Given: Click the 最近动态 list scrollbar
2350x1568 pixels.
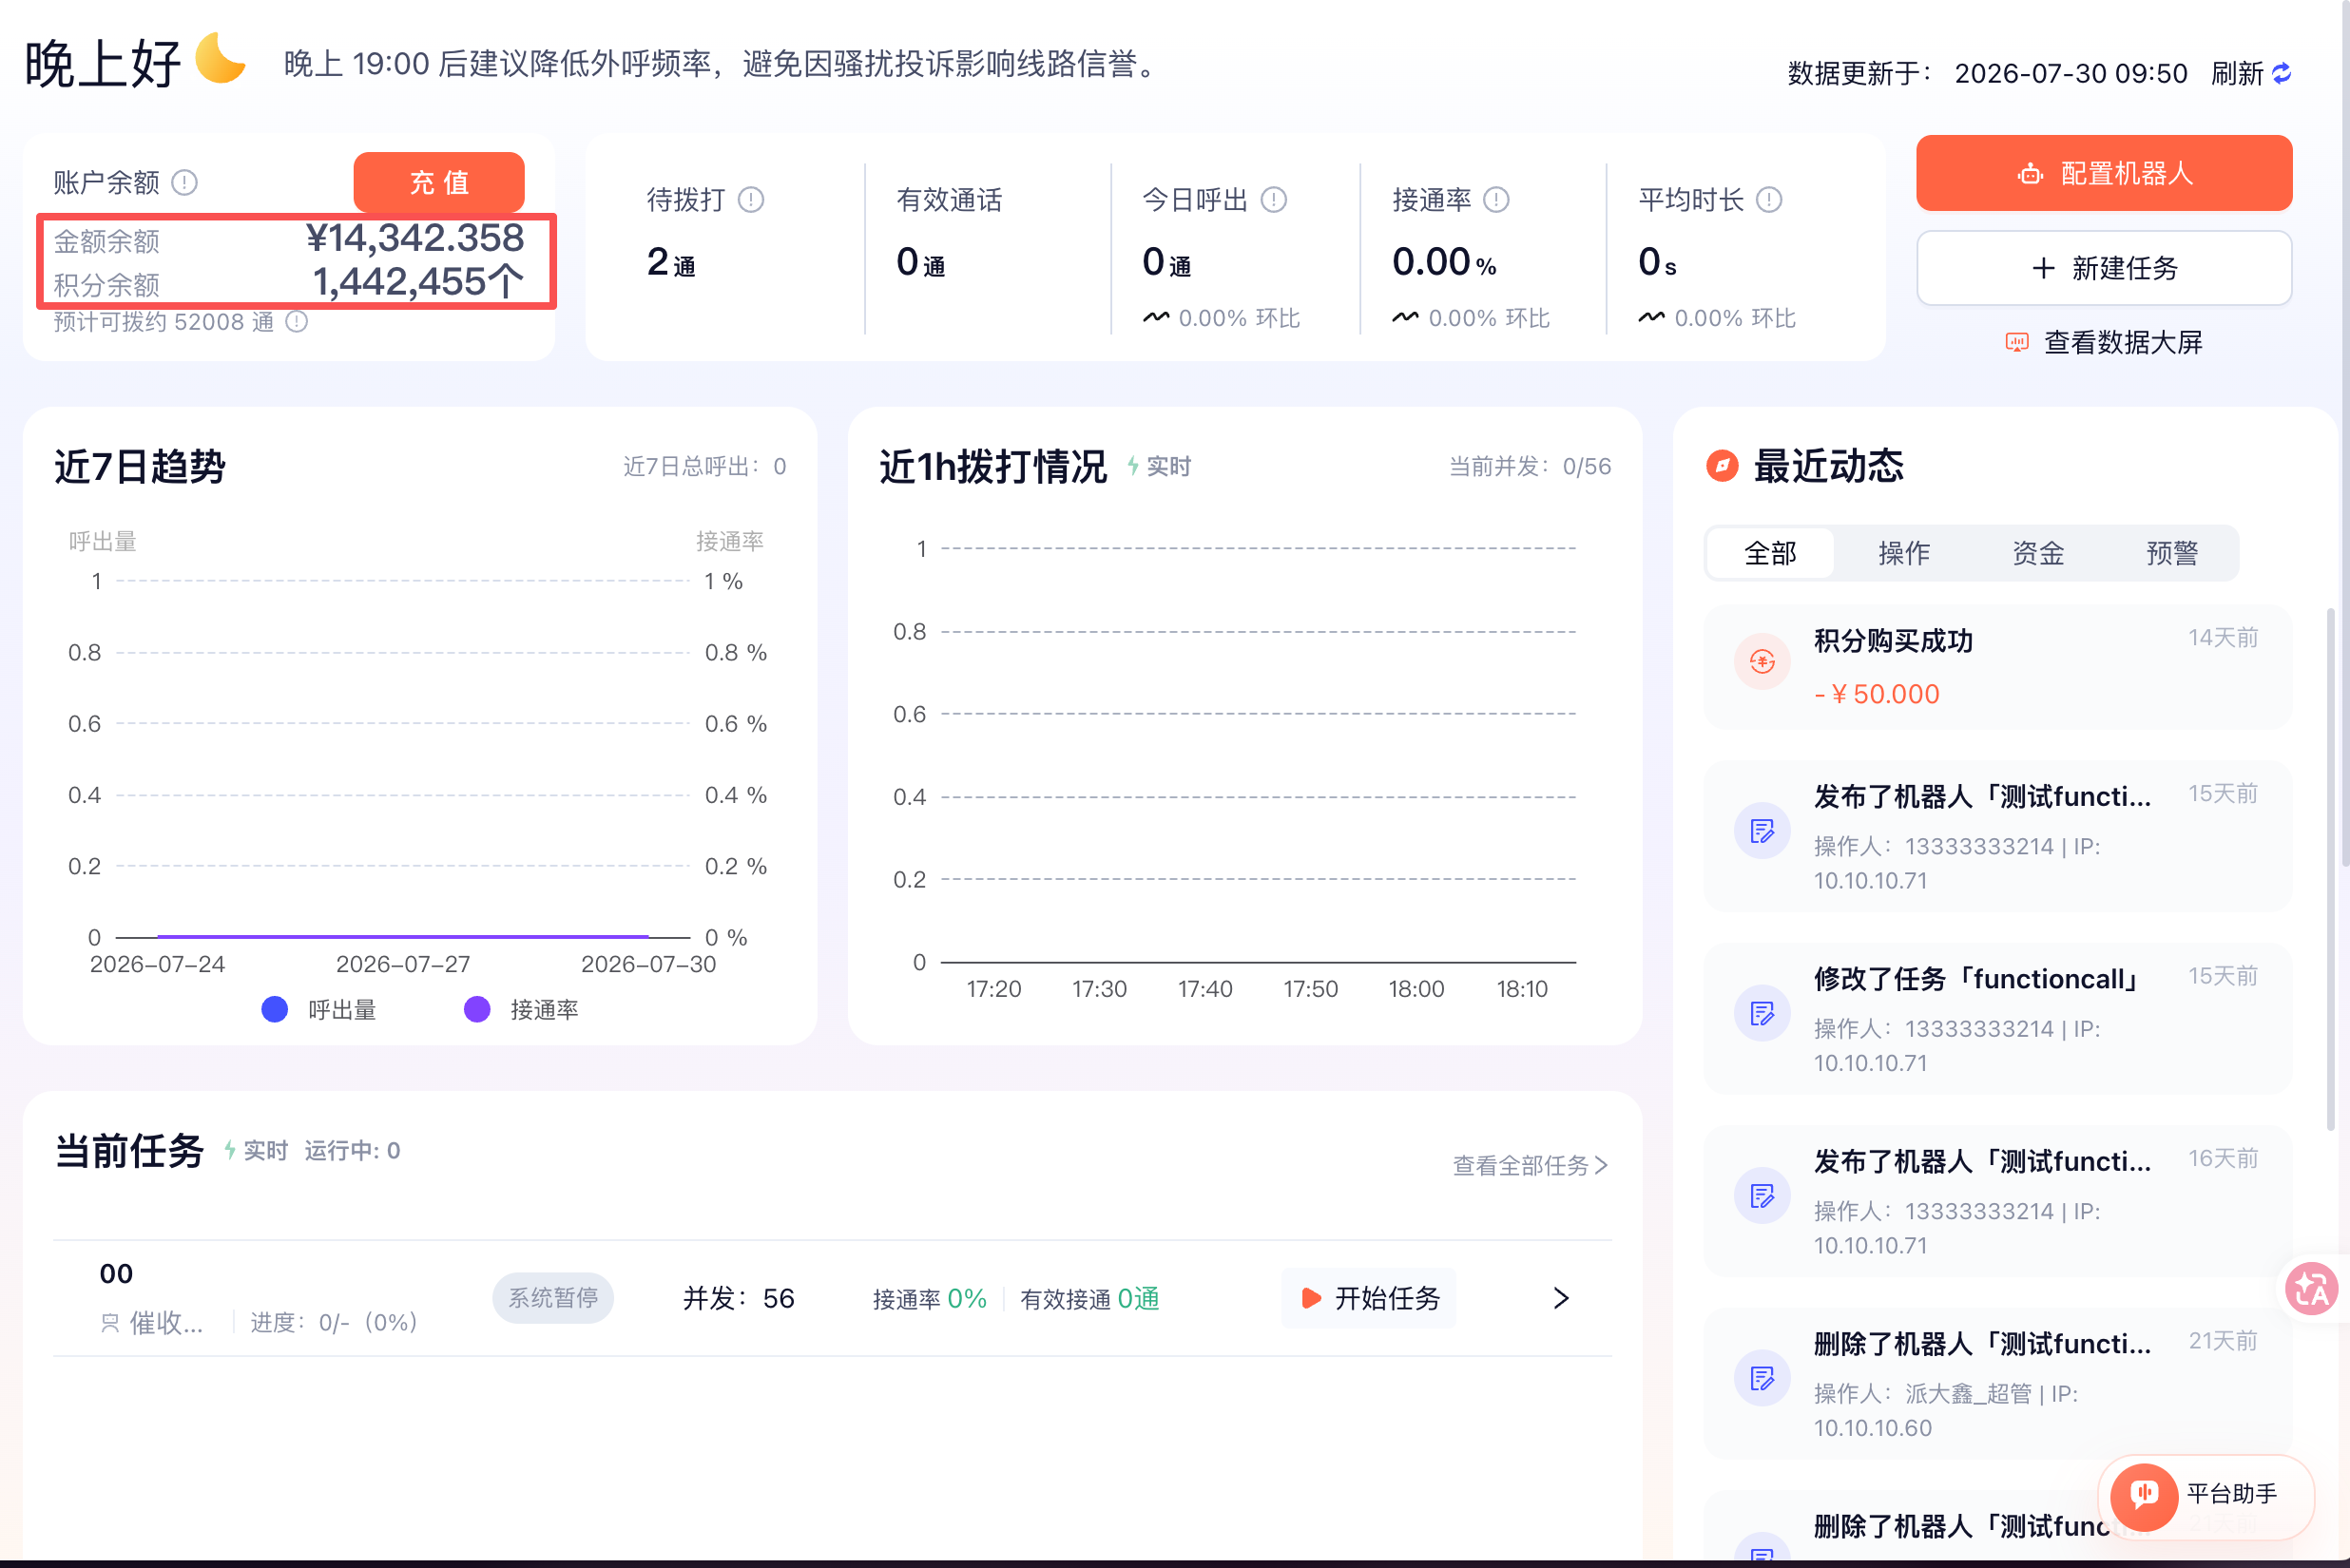Looking at the screenshot, I should [2331, 870].
